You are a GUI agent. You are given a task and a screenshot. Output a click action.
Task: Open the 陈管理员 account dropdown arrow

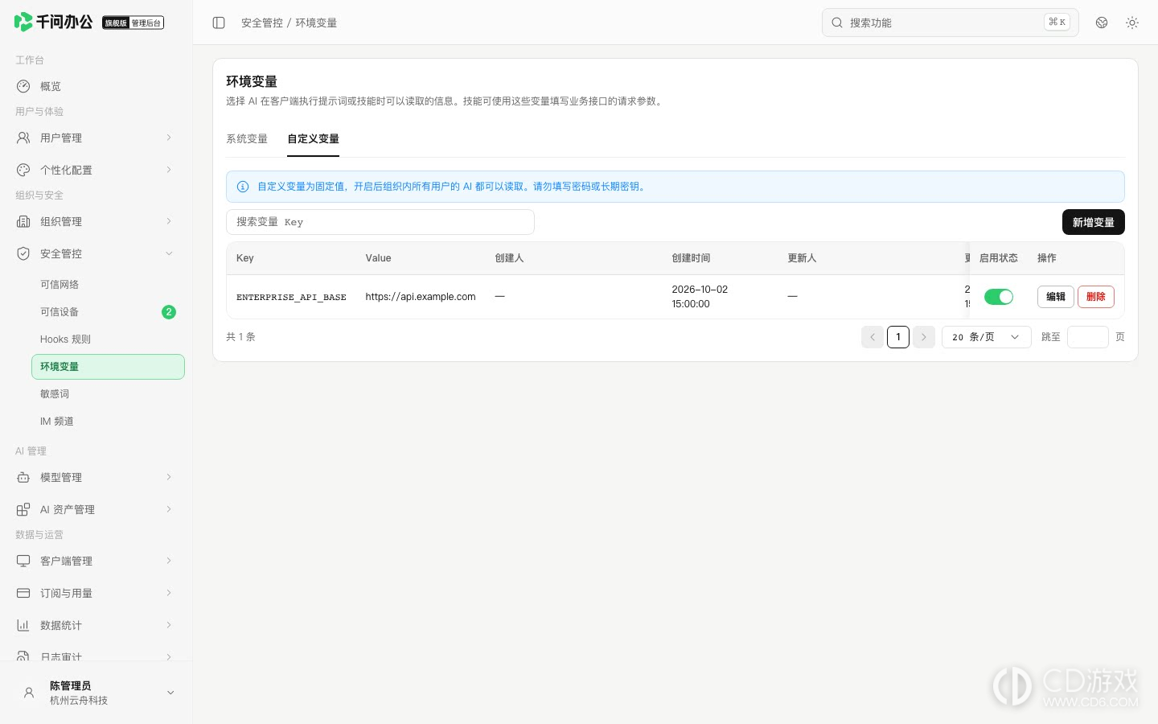coord(170,693)
